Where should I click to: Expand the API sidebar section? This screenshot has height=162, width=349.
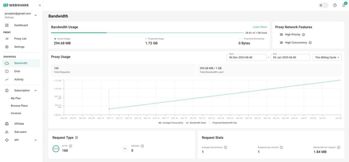click(35, 140)
